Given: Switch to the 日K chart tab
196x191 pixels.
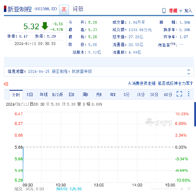Looking at the screenshot, I should point(72,95).
